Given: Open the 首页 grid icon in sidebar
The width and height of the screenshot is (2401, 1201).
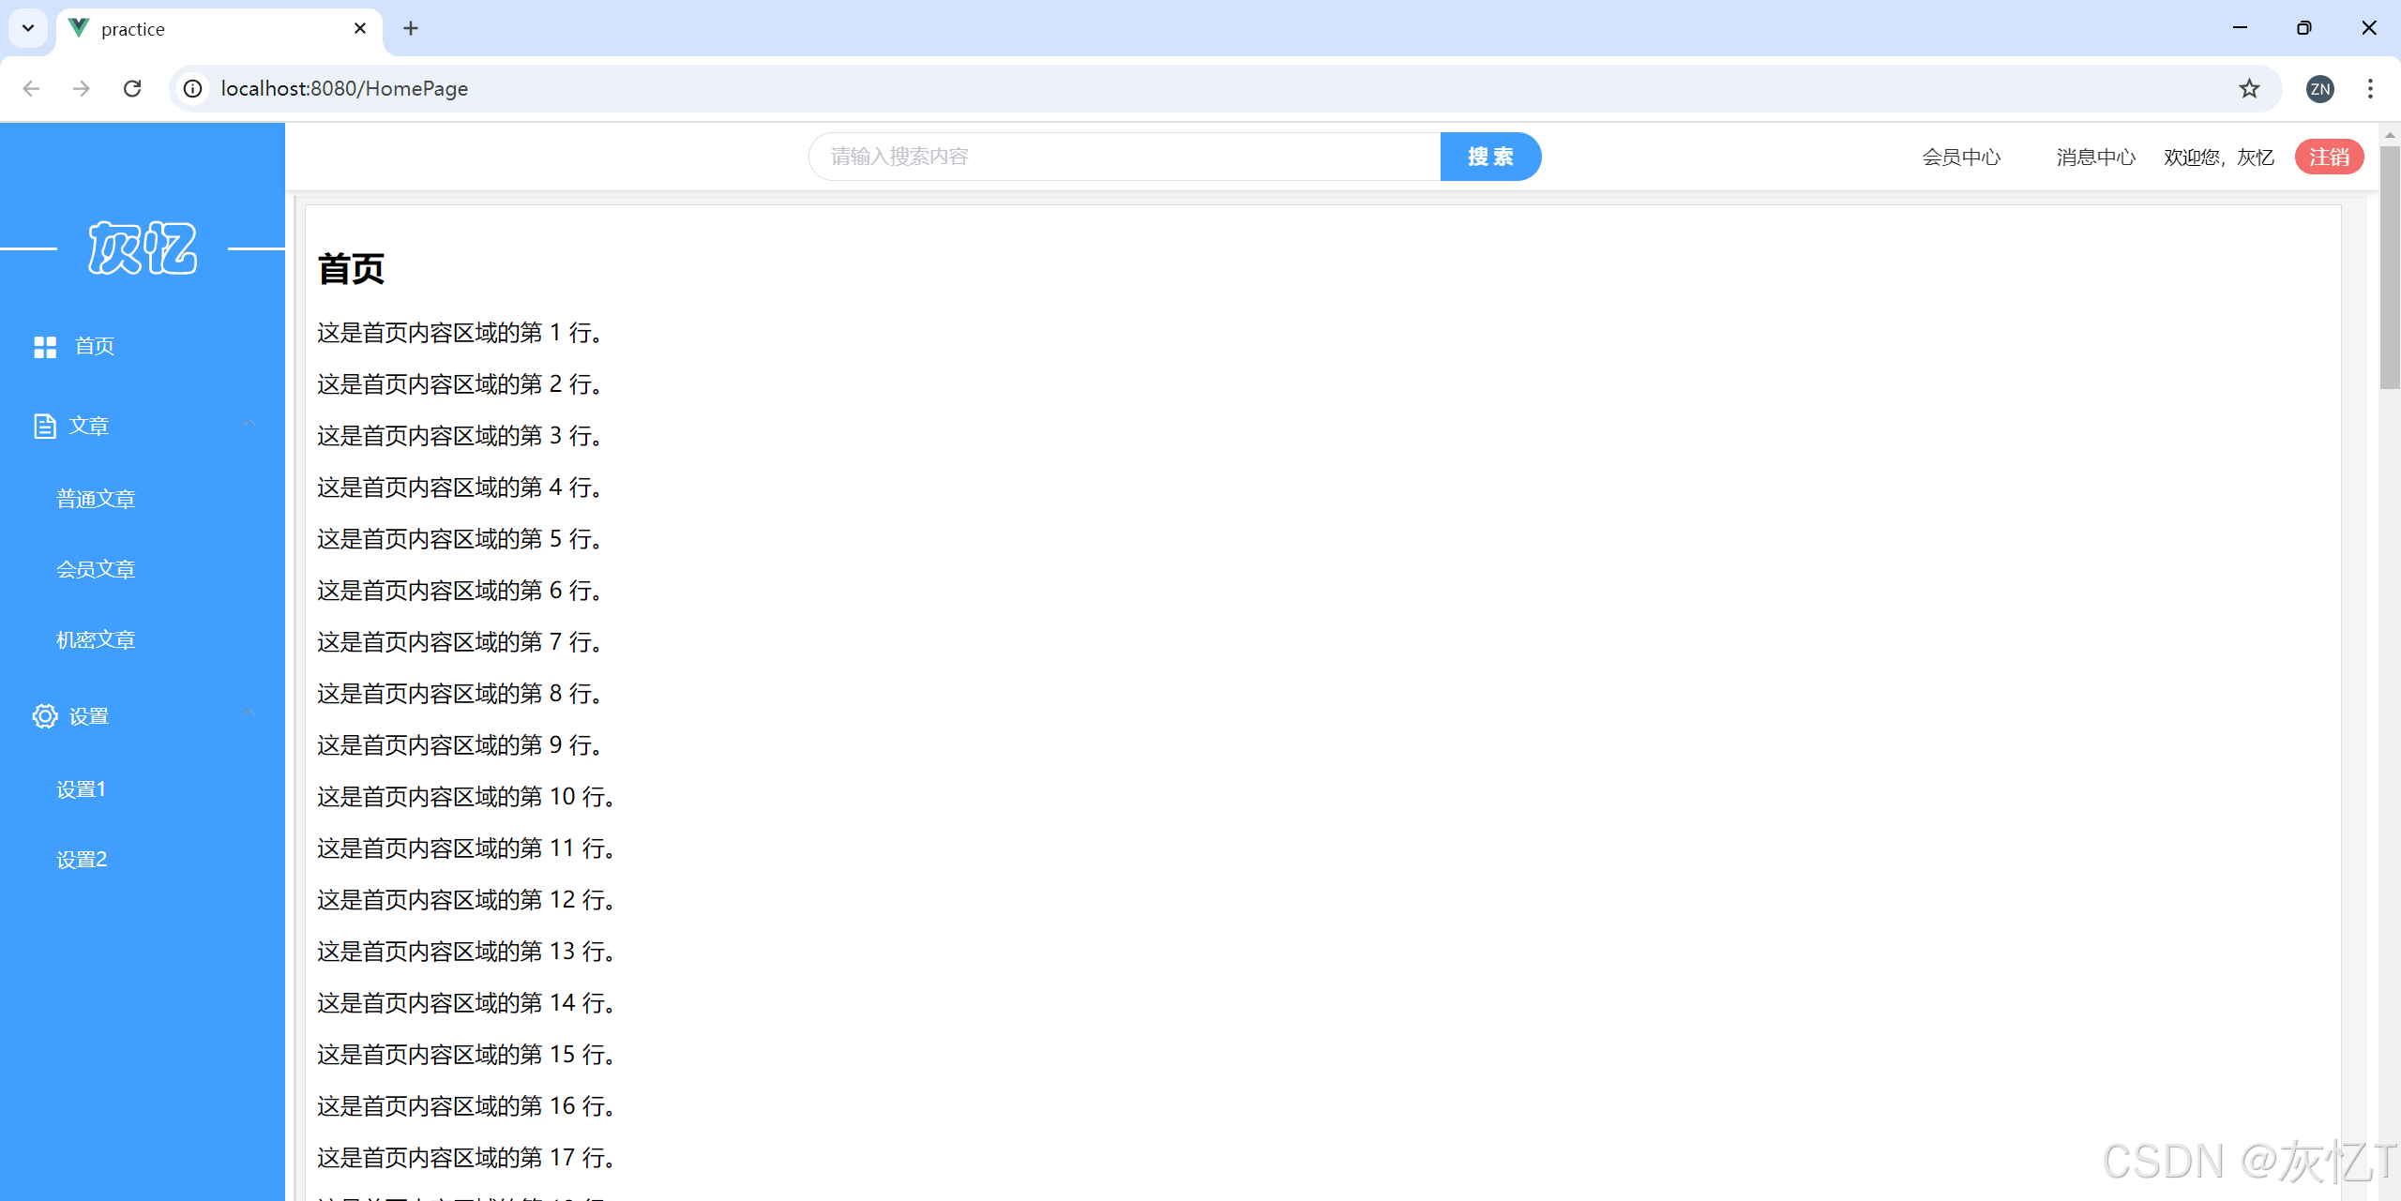Looking at the screenshot, I should 45,347.
